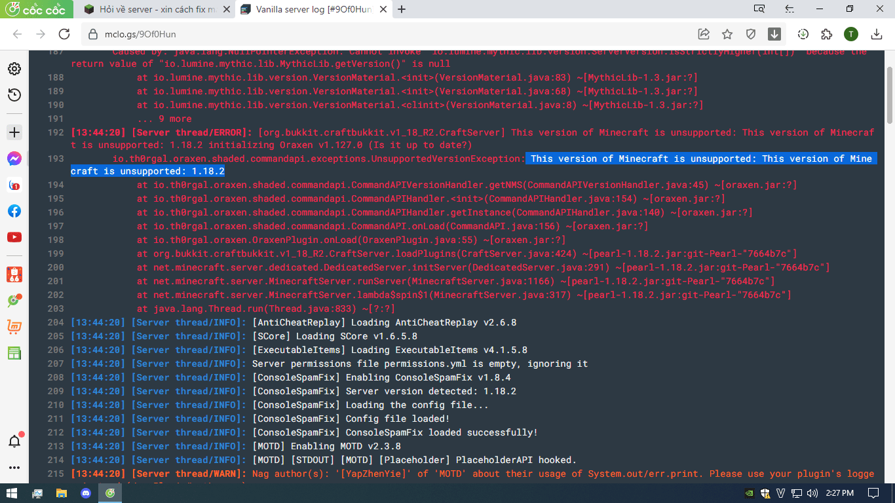Open sidebar settings gear

click(14, 69)
